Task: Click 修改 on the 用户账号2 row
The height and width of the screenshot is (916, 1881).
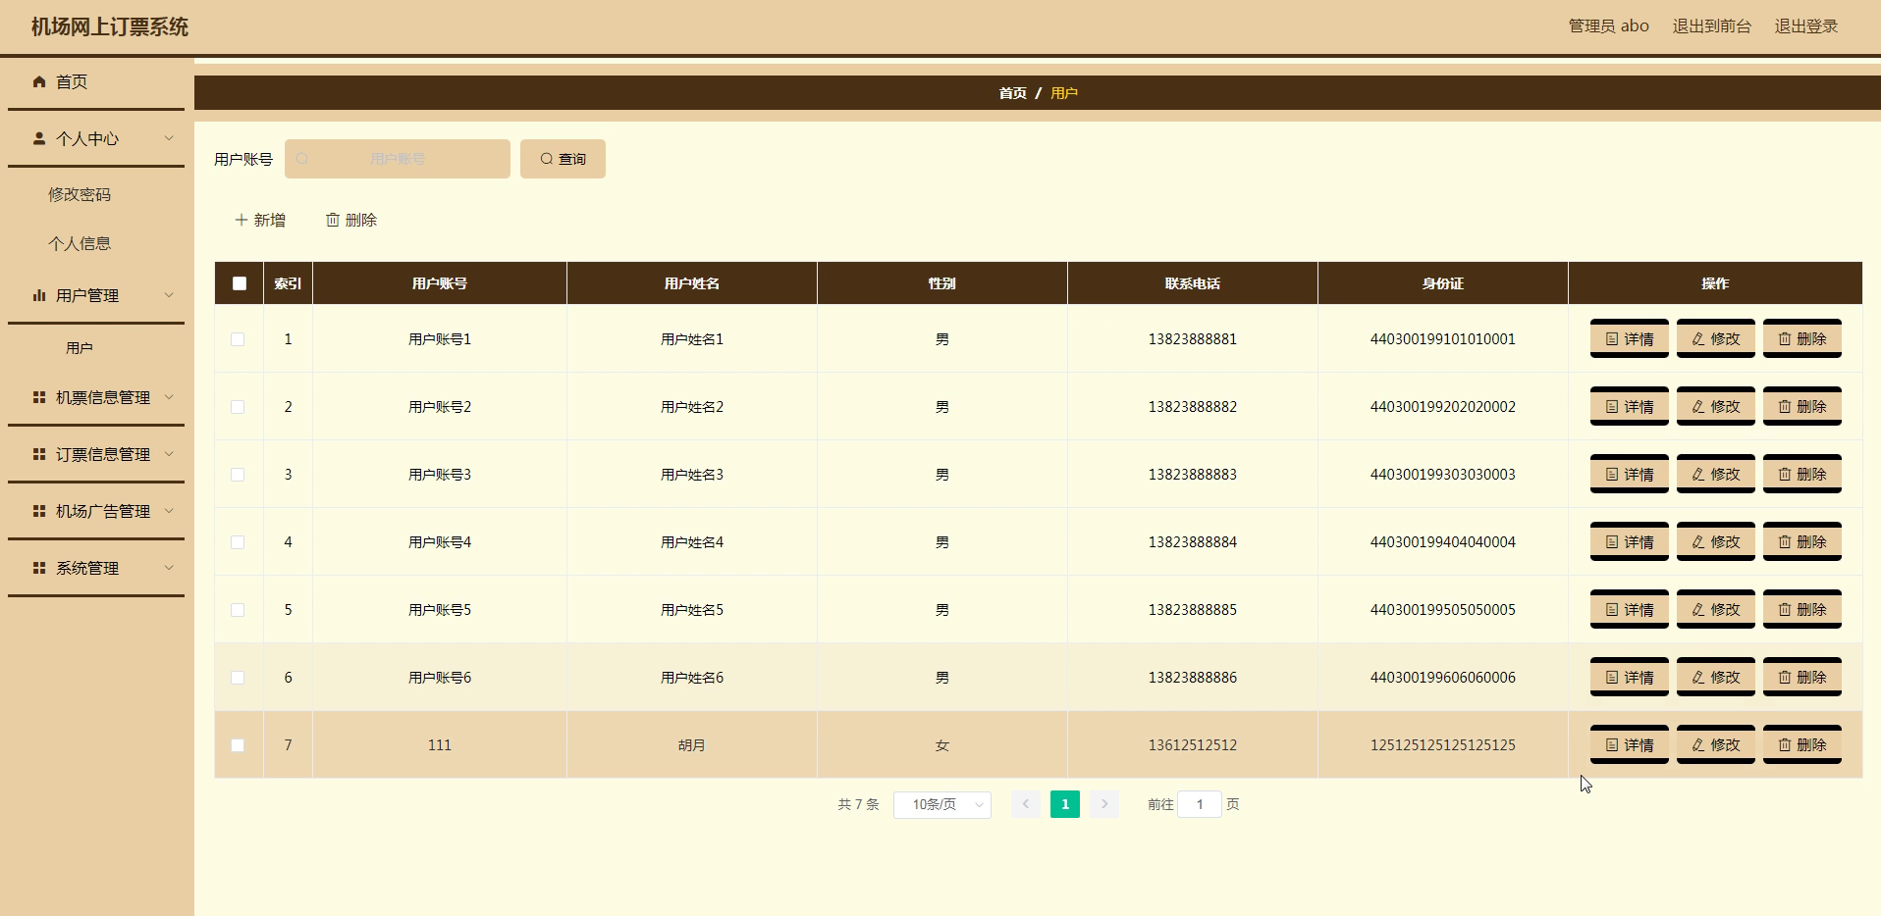Action: coord(1716,406)
